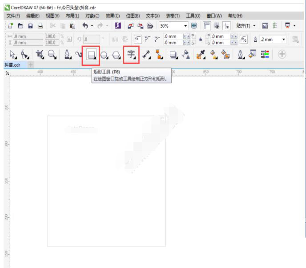The image size is (306, 268).
Task: Click the add new document tab button
Action: pyautogui.click(x=31, y=65)
